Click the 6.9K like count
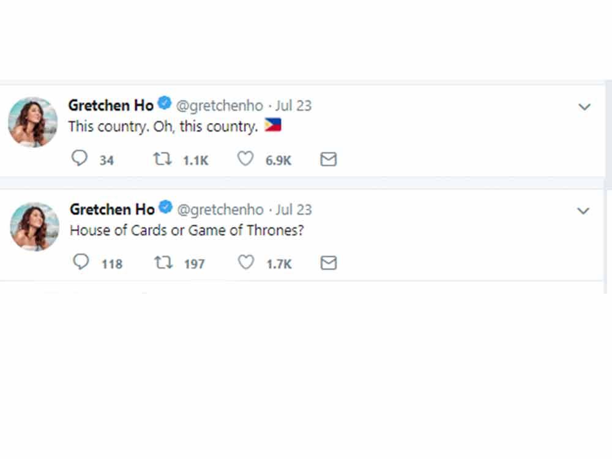The width and height of the screenshot is (612, 459). (278, 160)
